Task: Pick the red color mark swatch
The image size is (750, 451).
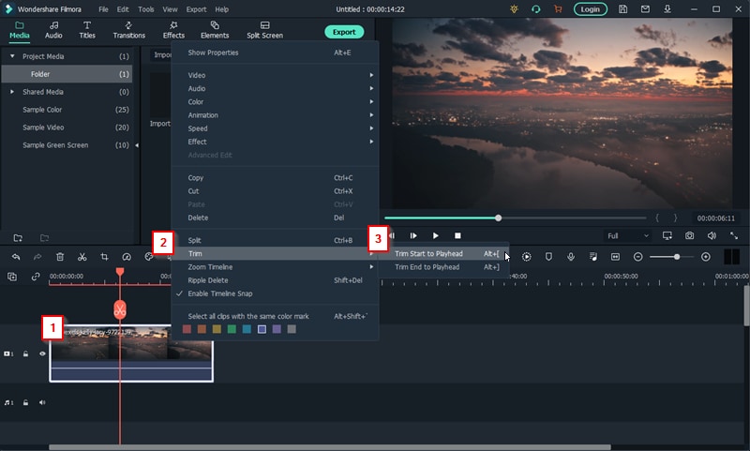Action: 187,329
